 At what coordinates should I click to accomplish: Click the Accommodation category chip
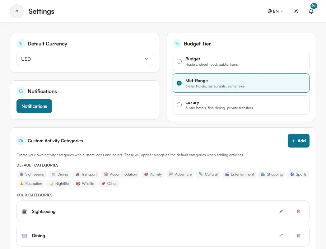(120, 174)
